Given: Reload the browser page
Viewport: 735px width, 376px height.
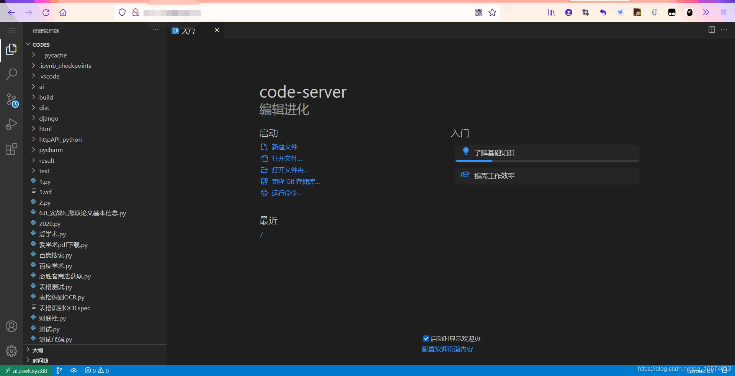Looking at the screenshot, I should 46,13.
